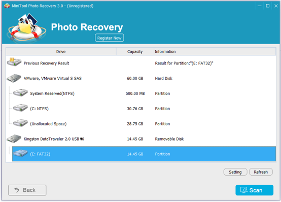Click the Information column header
The height and width of the screenshot is (202, 281).
(x=215, y=51)
